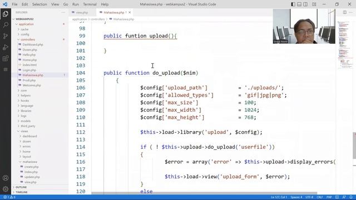Click the PHP language mode status

coord(329,197)
